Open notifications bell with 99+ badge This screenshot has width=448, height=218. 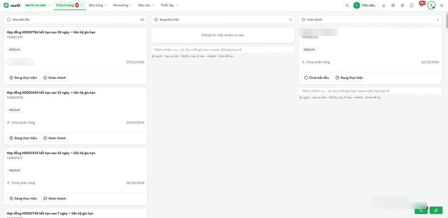pos(421,5)
